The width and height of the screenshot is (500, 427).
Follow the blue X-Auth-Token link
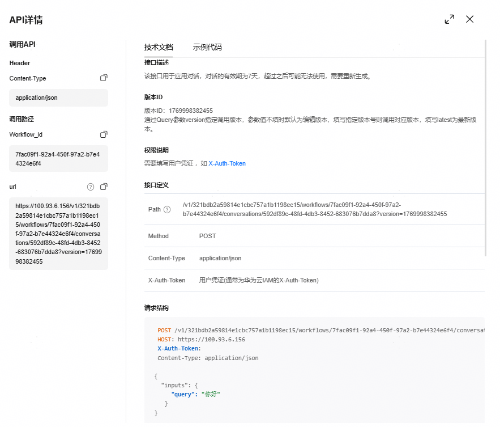point(227,163)
